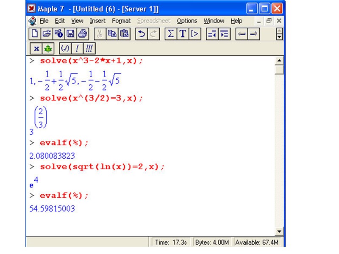This screenshot has width=339, height=254.
Task: Click the last evalf(%) input line
Action: click(x=64, y=196)
